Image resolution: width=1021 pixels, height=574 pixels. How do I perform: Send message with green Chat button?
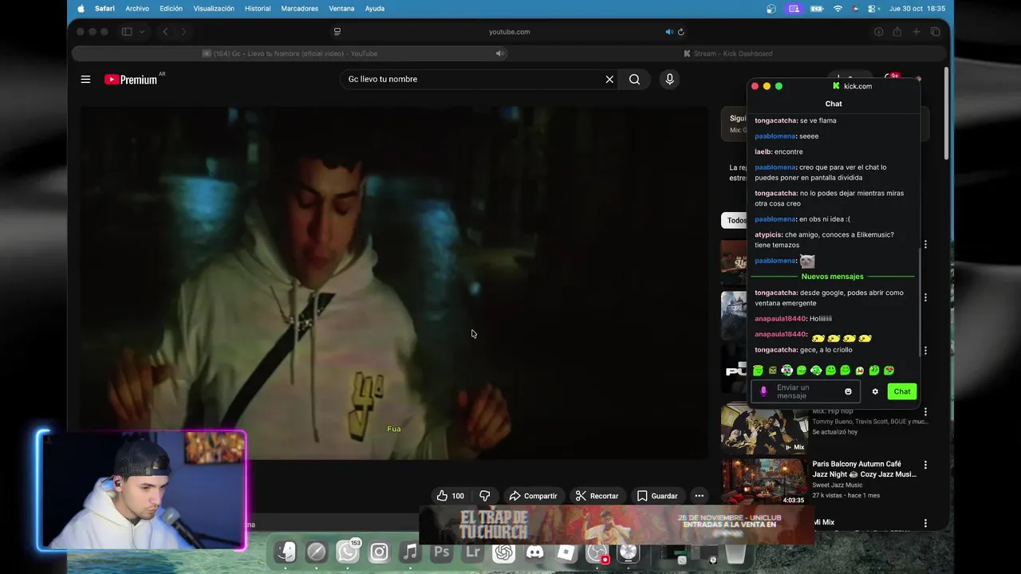902,391
